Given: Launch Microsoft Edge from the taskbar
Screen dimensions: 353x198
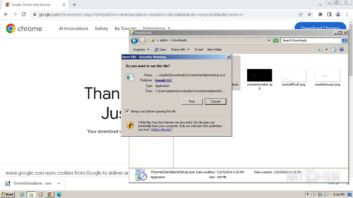Looking at the screenshot, I should [x=59, y=194].
